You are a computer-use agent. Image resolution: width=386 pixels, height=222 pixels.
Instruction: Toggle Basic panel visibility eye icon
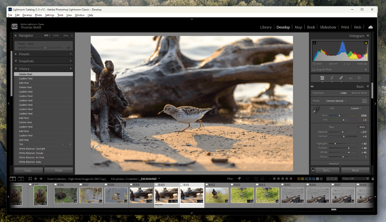(312, 86)
